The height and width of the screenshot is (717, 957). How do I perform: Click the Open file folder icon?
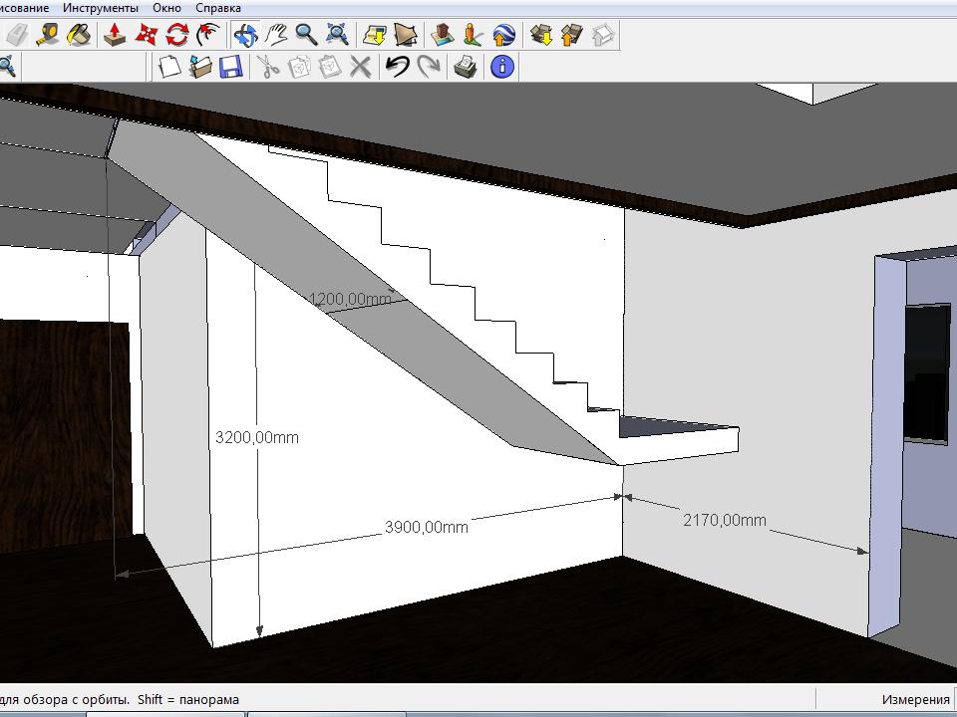pos(200,67)
